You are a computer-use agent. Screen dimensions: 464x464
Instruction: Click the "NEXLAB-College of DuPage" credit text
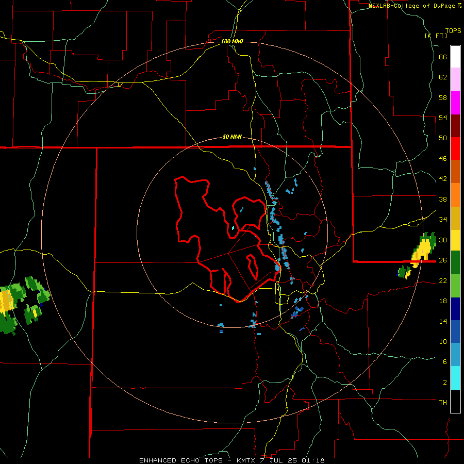click(412, 6)
